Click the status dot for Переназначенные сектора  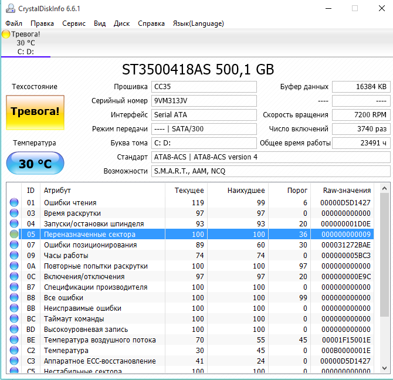14,234
